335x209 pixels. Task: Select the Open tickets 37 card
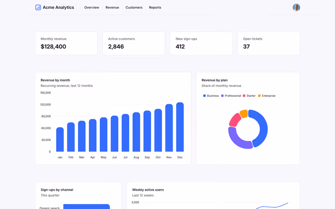pos(269,43)
